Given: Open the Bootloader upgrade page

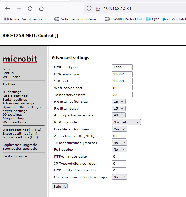Looking at the screenshot, I should [x=20, y=149].
